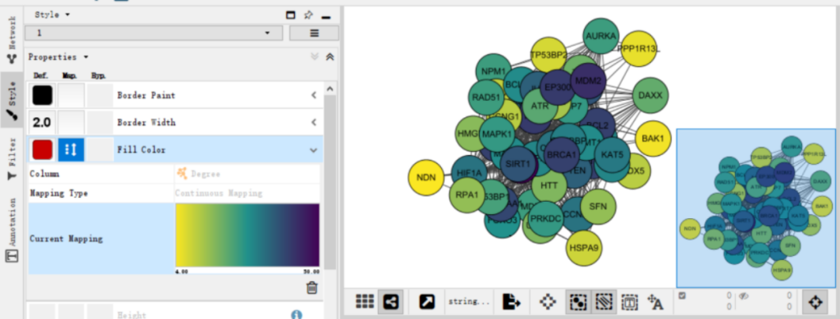This screenshot has width=840, height=319.
Task: Toggle edge selection mode button
Action: click(604, 302)
